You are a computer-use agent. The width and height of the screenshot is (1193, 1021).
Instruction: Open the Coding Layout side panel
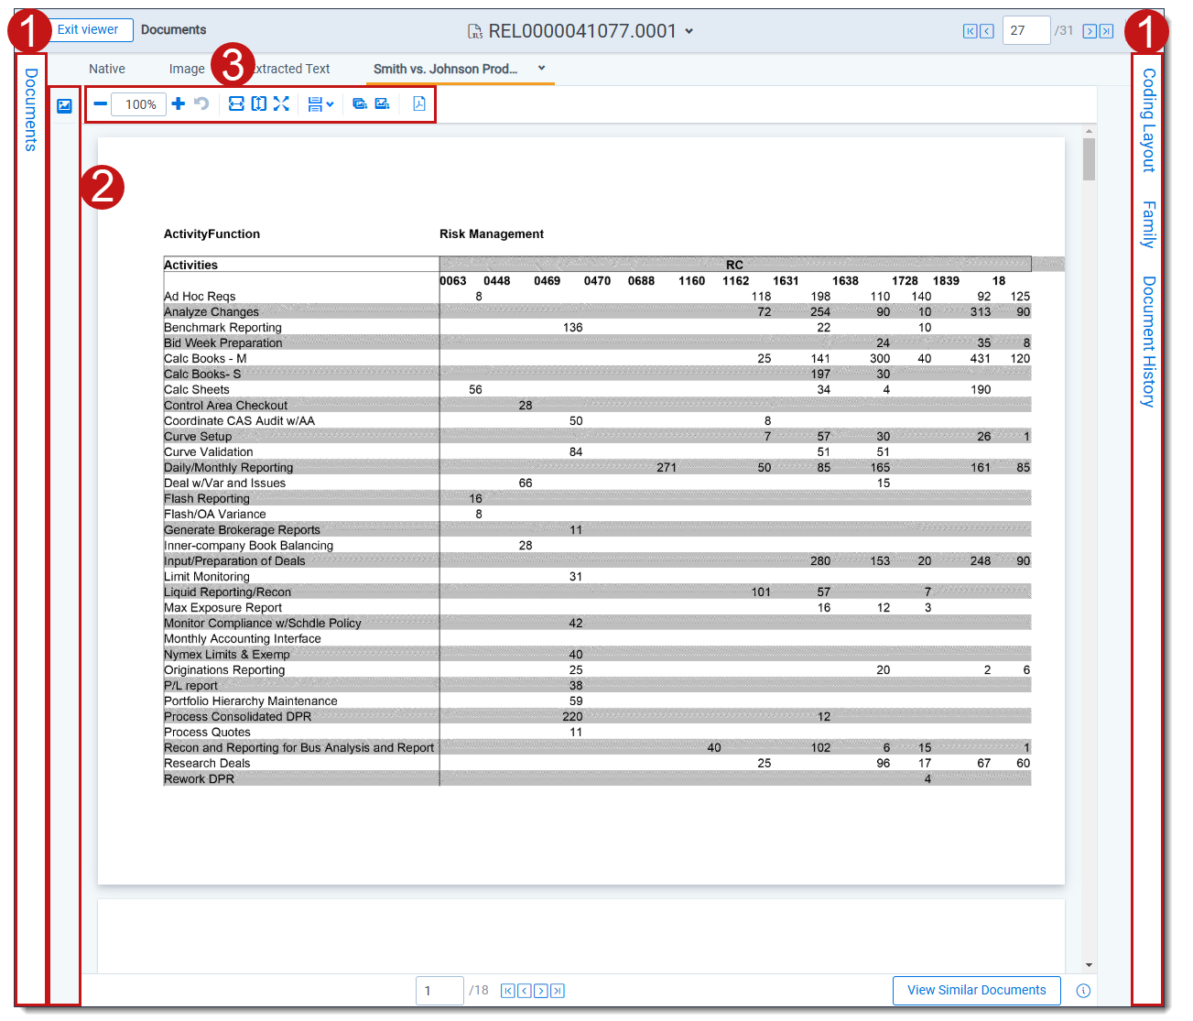(1148, 120)
